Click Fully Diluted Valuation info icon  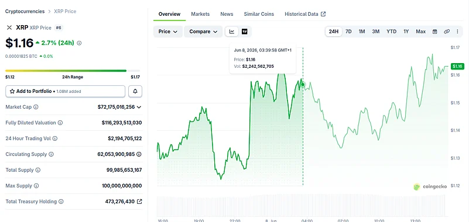60,123
